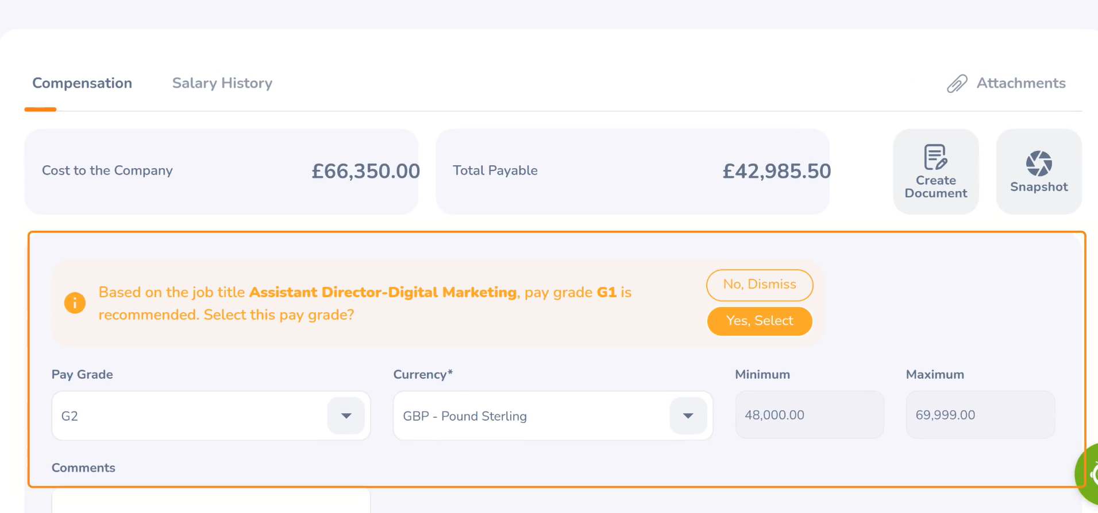Click the green floating widget icon
This screenshot has height=513, width=1098.
(1089, 474)
